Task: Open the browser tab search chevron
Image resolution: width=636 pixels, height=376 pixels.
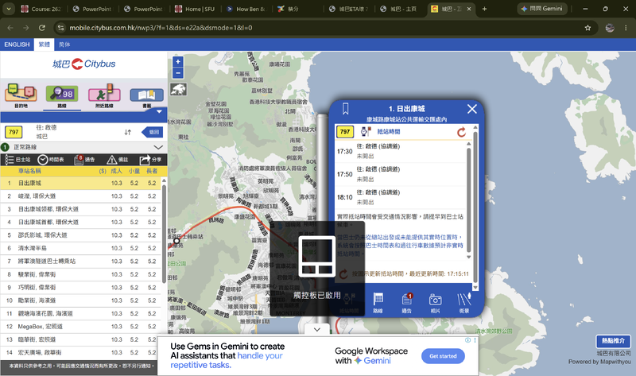Action: (x=9, y=9)
